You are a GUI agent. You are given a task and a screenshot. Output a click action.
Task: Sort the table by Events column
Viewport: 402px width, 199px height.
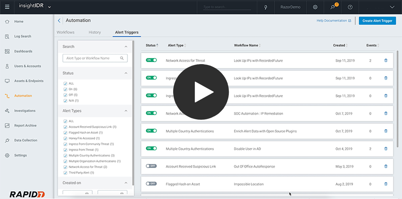(373, 45)
